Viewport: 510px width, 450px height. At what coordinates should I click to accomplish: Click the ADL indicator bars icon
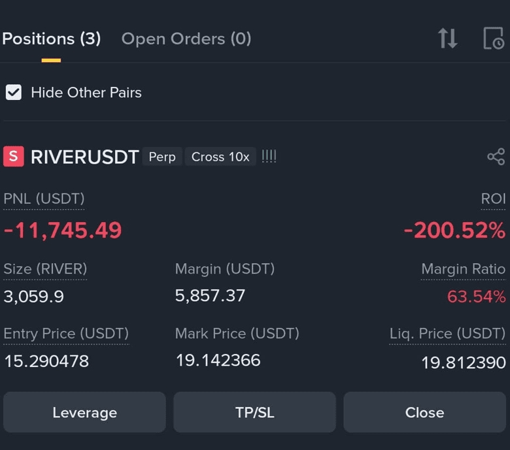click(269, 157)
